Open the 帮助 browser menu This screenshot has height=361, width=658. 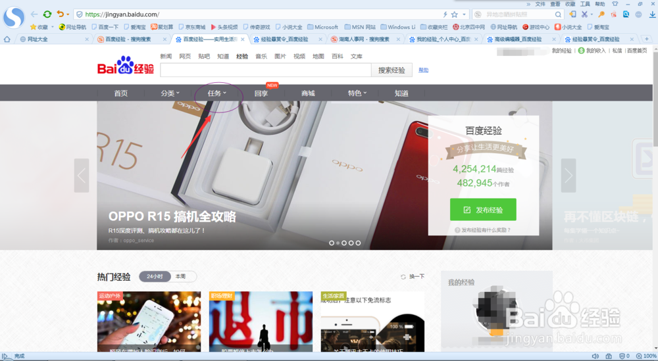pos(600,4)
